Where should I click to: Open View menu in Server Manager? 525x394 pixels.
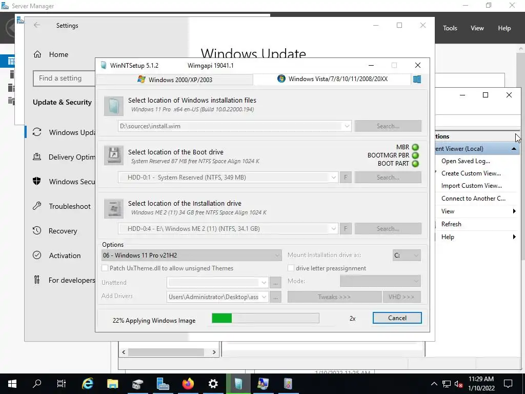coord(477,28)
